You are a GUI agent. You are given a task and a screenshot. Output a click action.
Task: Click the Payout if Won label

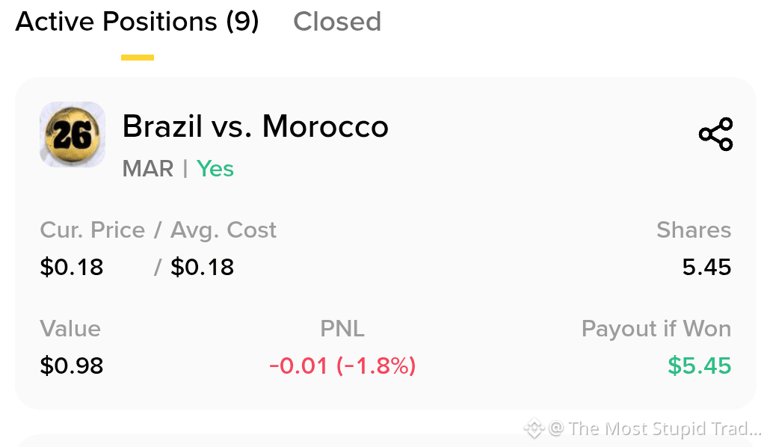(656, 329)
